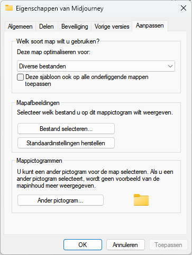192x255 pixels.
Task: Go to the Beveiliging tab
Action: coord(75,27)
